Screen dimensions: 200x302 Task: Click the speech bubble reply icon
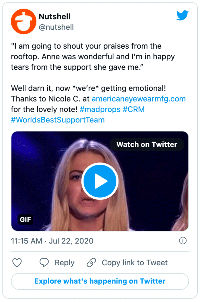pyautogui.click(x=44, y=263)
